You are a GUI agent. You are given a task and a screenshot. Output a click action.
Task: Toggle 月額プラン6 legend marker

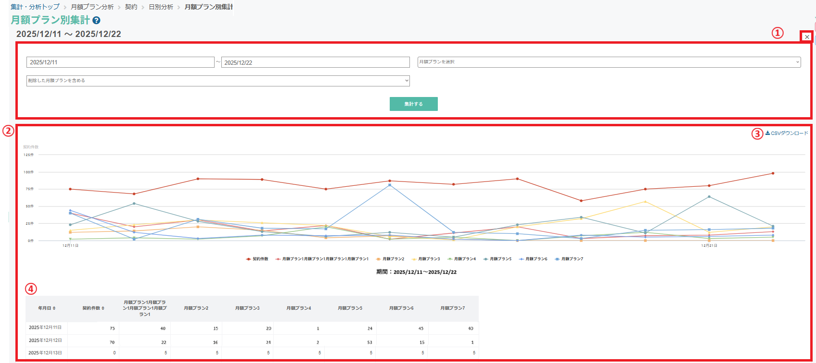click(521, 259)
